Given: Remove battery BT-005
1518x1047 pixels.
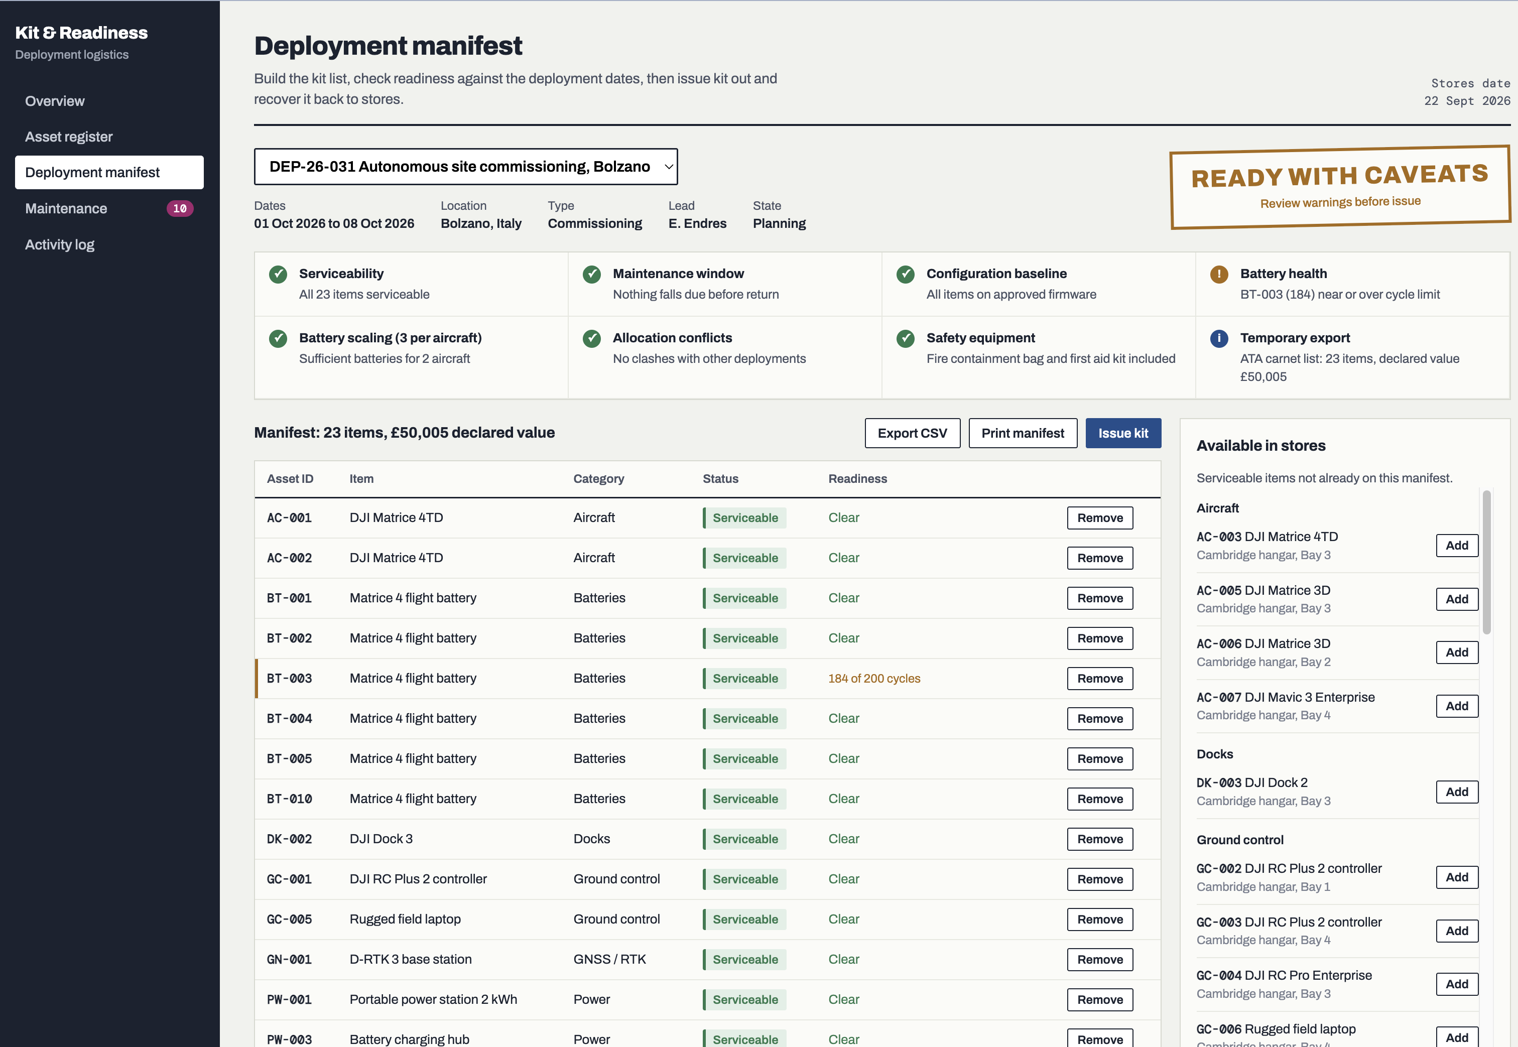Looking at the screenshot, I should coord(1099,758).
